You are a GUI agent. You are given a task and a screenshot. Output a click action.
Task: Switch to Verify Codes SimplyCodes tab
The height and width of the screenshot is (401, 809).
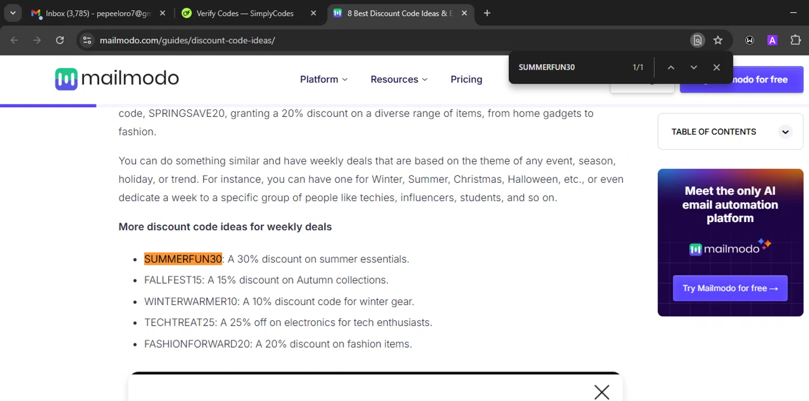click(245, 13)
